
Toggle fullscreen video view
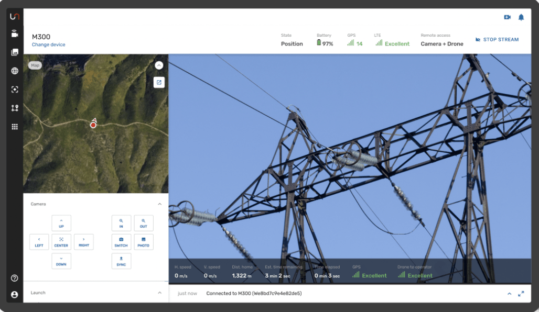tap(521, 294)
